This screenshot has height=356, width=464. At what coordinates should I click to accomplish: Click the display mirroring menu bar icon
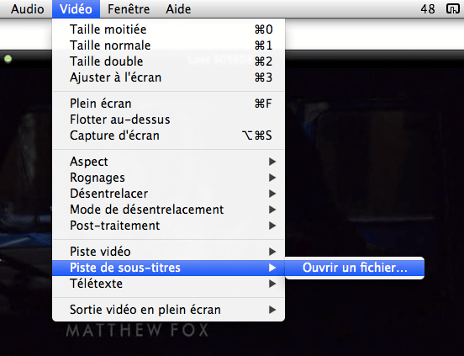[452, 9]
